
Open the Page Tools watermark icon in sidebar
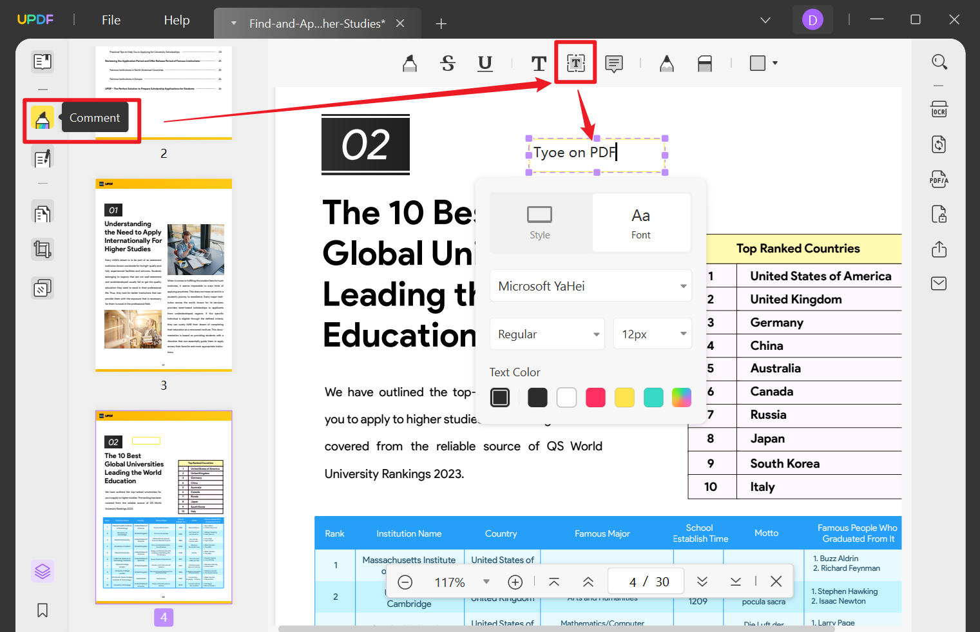[43, 288]
